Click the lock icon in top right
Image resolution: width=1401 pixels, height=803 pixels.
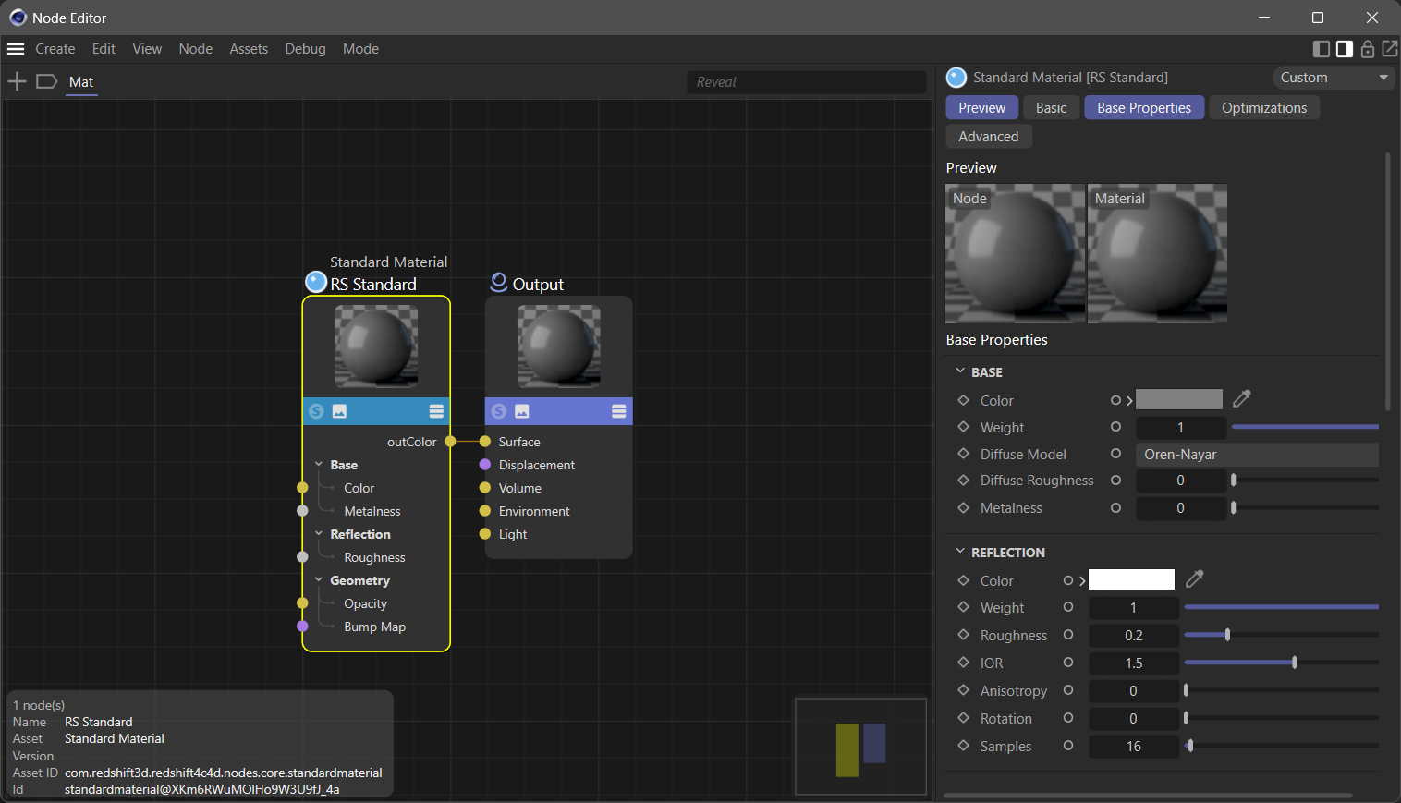pyautogui.click(x=1368, y=49)
